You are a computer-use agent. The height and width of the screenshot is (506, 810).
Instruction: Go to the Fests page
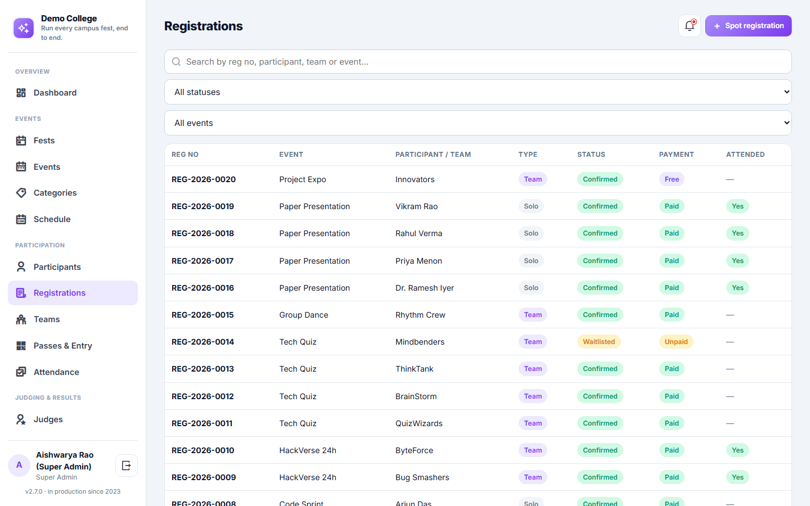click(x=73, y=141)
